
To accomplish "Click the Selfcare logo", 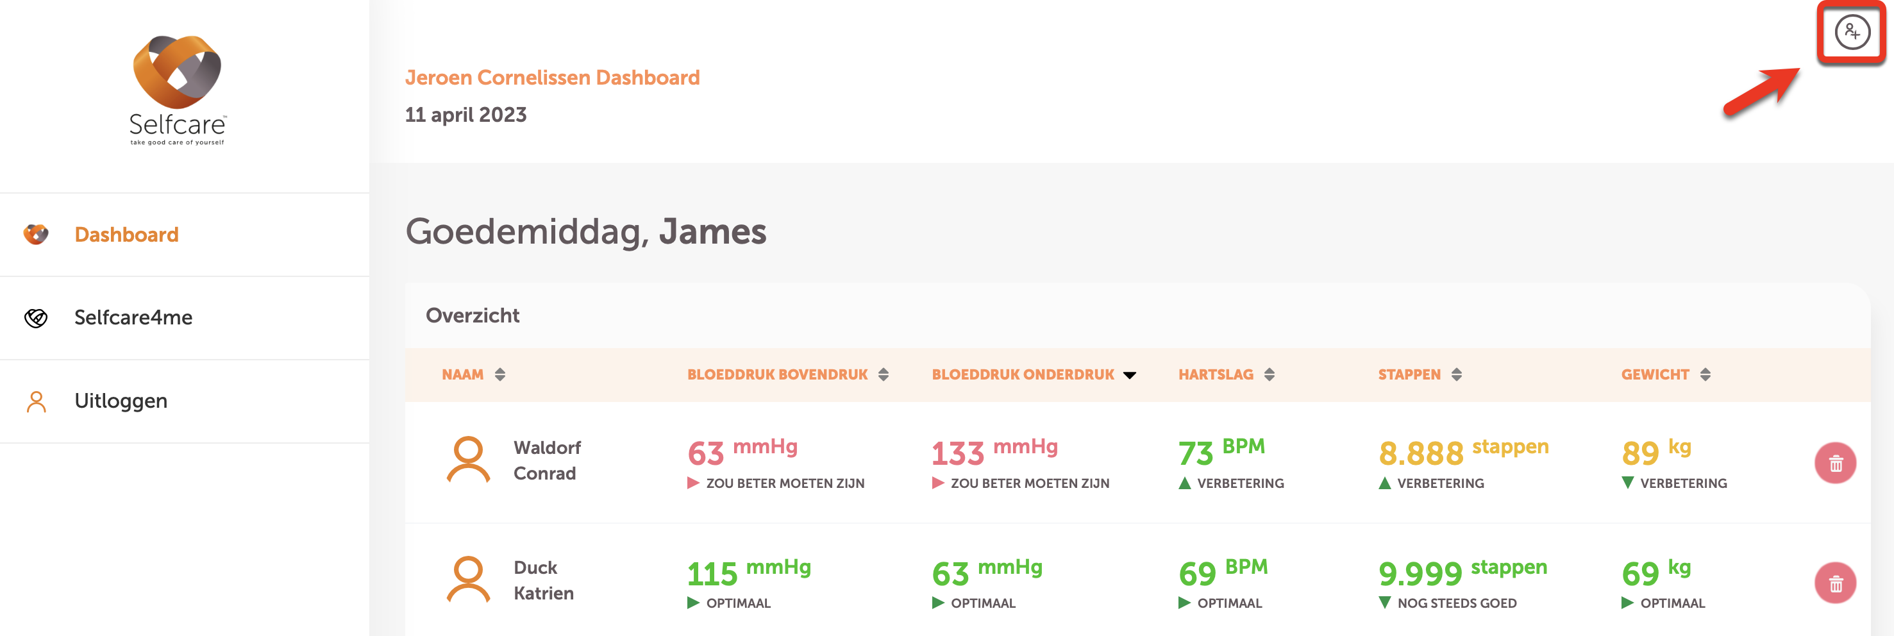I will (x=177, y=90).
